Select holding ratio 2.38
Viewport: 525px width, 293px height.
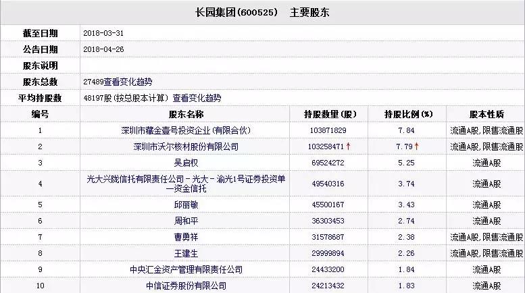407,237
